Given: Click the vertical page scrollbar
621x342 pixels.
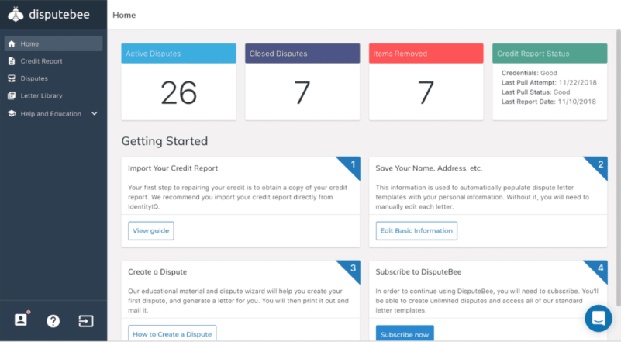Looking at the screenshot, I should pos(618,168).
